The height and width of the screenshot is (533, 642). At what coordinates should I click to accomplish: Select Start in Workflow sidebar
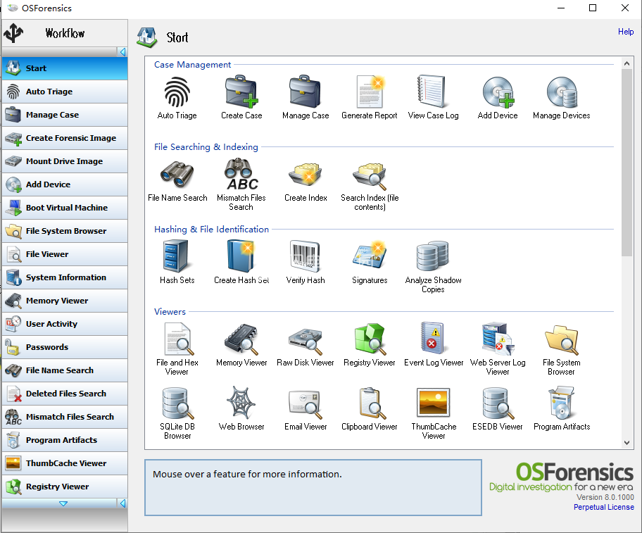65,68
